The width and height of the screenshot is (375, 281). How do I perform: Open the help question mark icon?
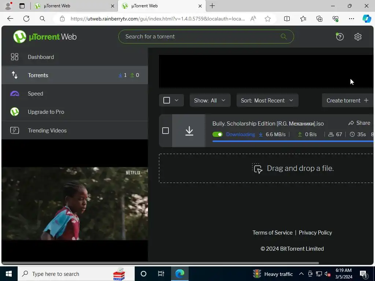(x=339, y=37)
